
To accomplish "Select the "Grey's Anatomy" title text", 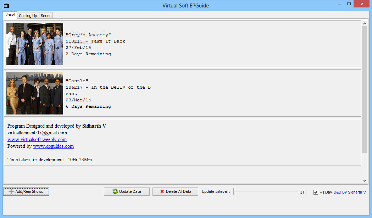I will tap(88, 35).
